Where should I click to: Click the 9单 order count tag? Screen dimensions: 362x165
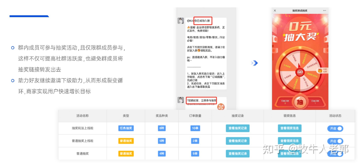click(x=195, y=153)
